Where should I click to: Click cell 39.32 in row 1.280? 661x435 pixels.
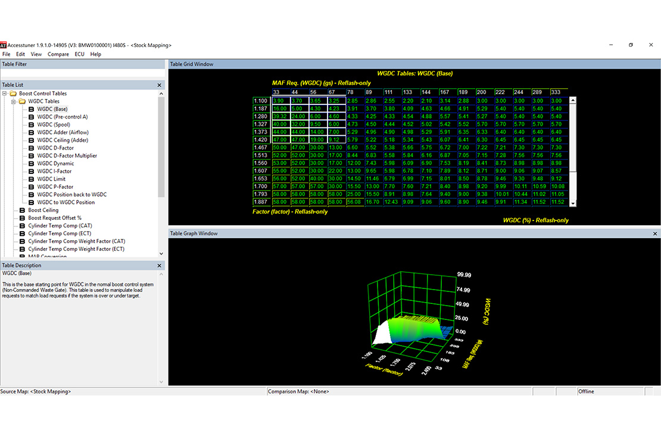click(280, 116)
